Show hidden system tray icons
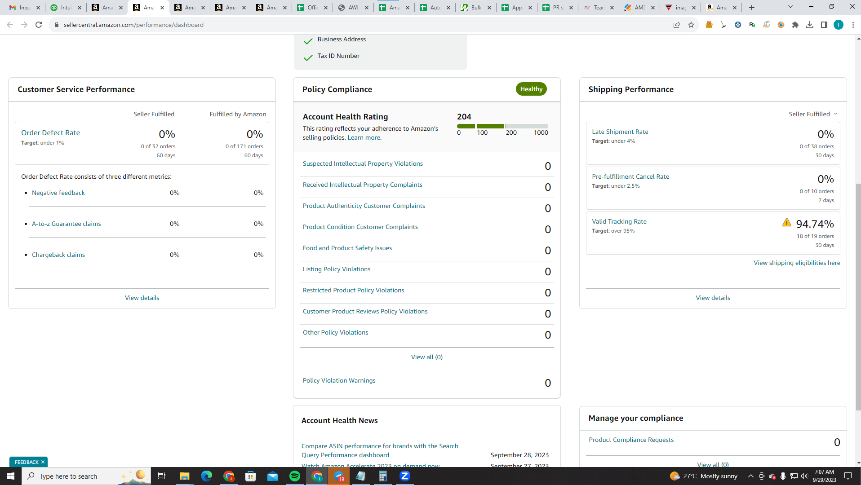Viewport: 861px width, 485px height. tap(751, 476)
